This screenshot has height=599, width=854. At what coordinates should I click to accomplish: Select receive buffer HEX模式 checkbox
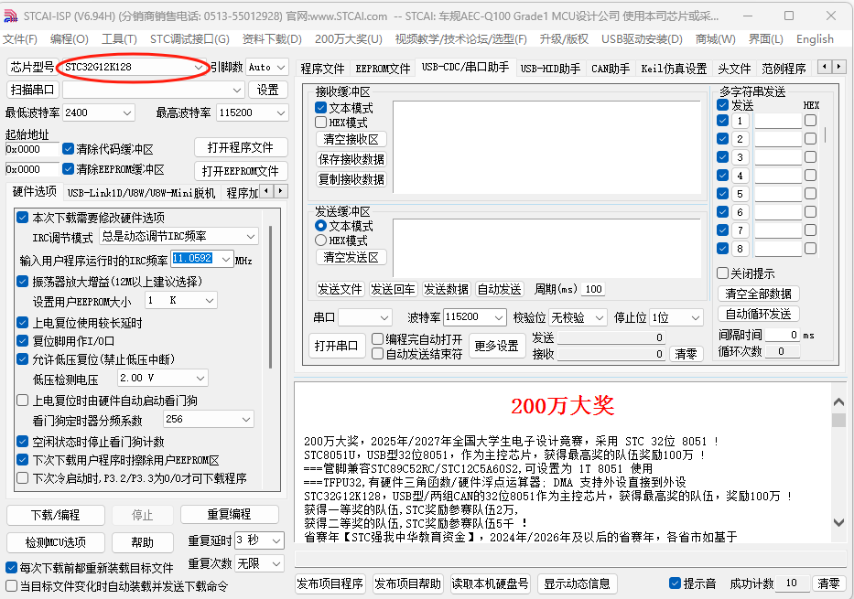(320, 123)
